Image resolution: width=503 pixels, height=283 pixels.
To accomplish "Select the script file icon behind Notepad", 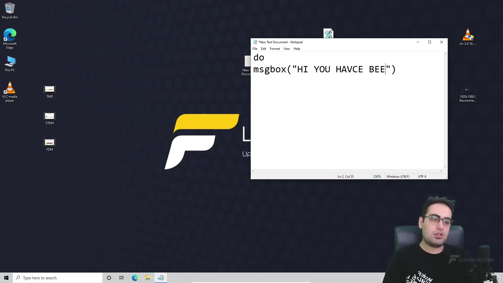I will (328, 33).
